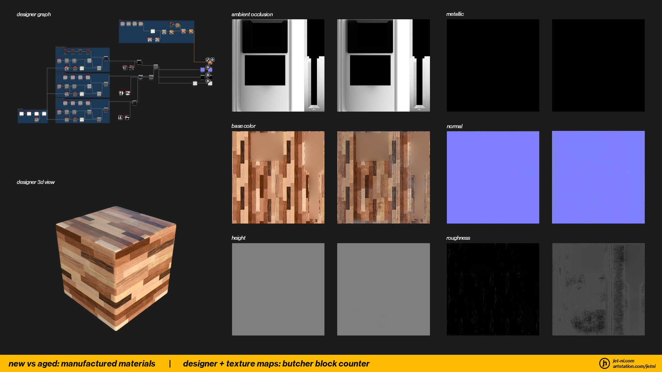Viewport: 662px width, 372px height.
Task: Click the jh logo icon in footer
Action: tap(604, 363)
